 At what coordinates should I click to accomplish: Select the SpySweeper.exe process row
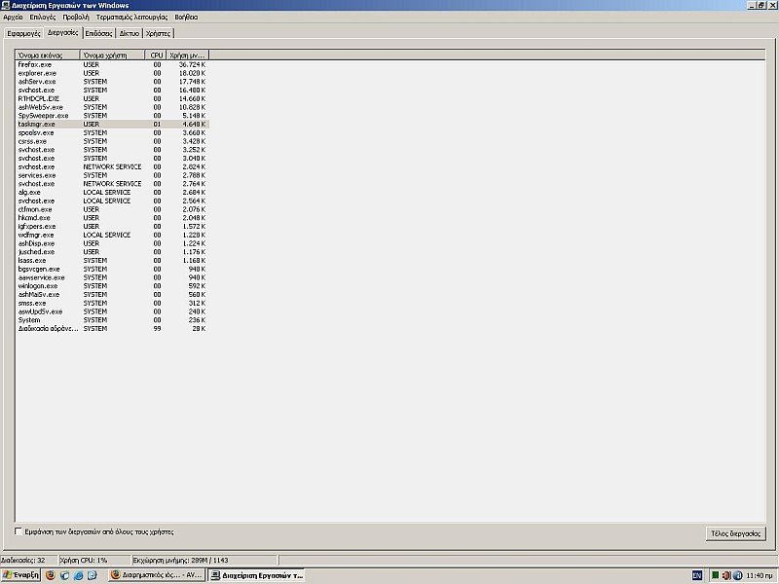click(43, 116)
